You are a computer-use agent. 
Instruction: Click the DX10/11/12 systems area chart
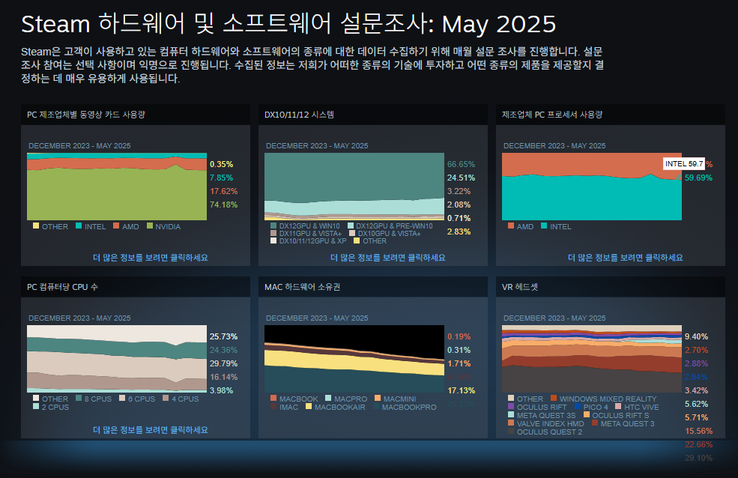pos(354,187)
